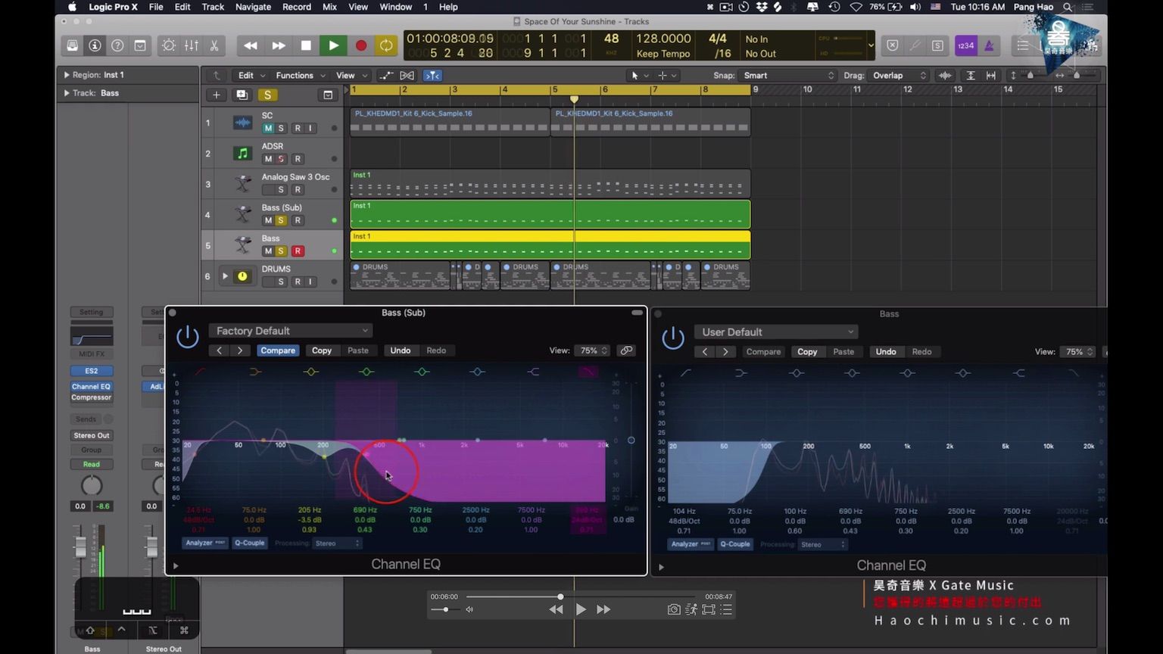Solo the Bass (Sub) track
The width and height of the screenshot is (1163, 654).
[x=281, y=220]
